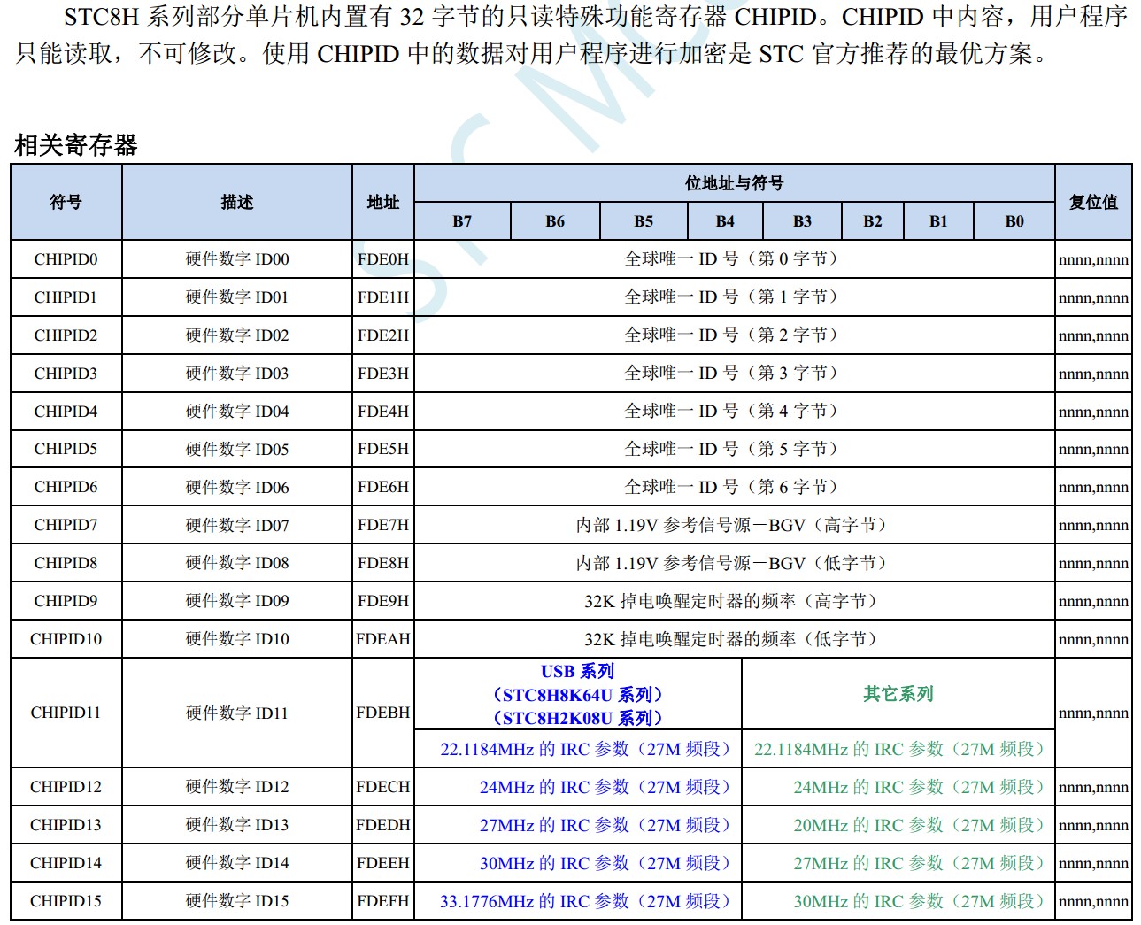Select the 描述 column header

[237, 202]
